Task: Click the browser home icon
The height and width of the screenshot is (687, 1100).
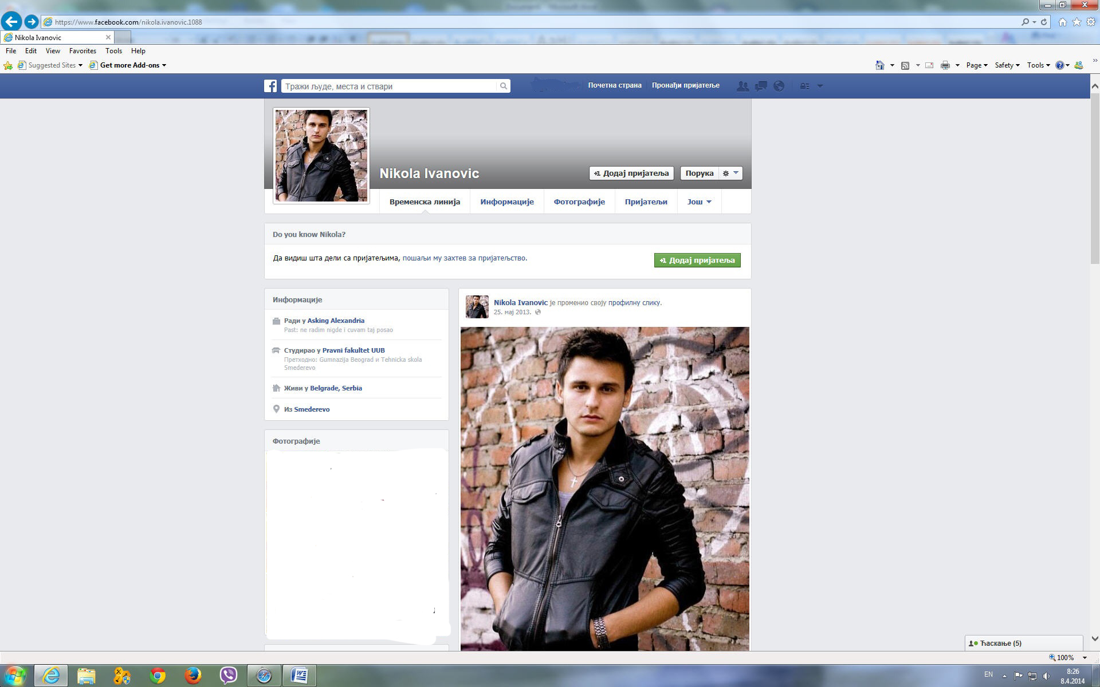Action: 1062,22
